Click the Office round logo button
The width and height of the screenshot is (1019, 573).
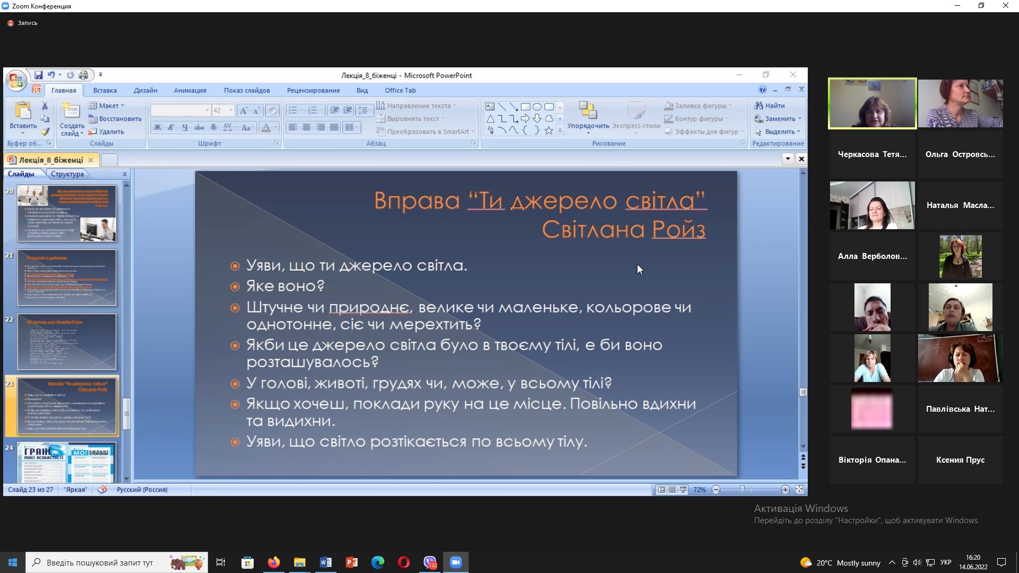point(16,81)
